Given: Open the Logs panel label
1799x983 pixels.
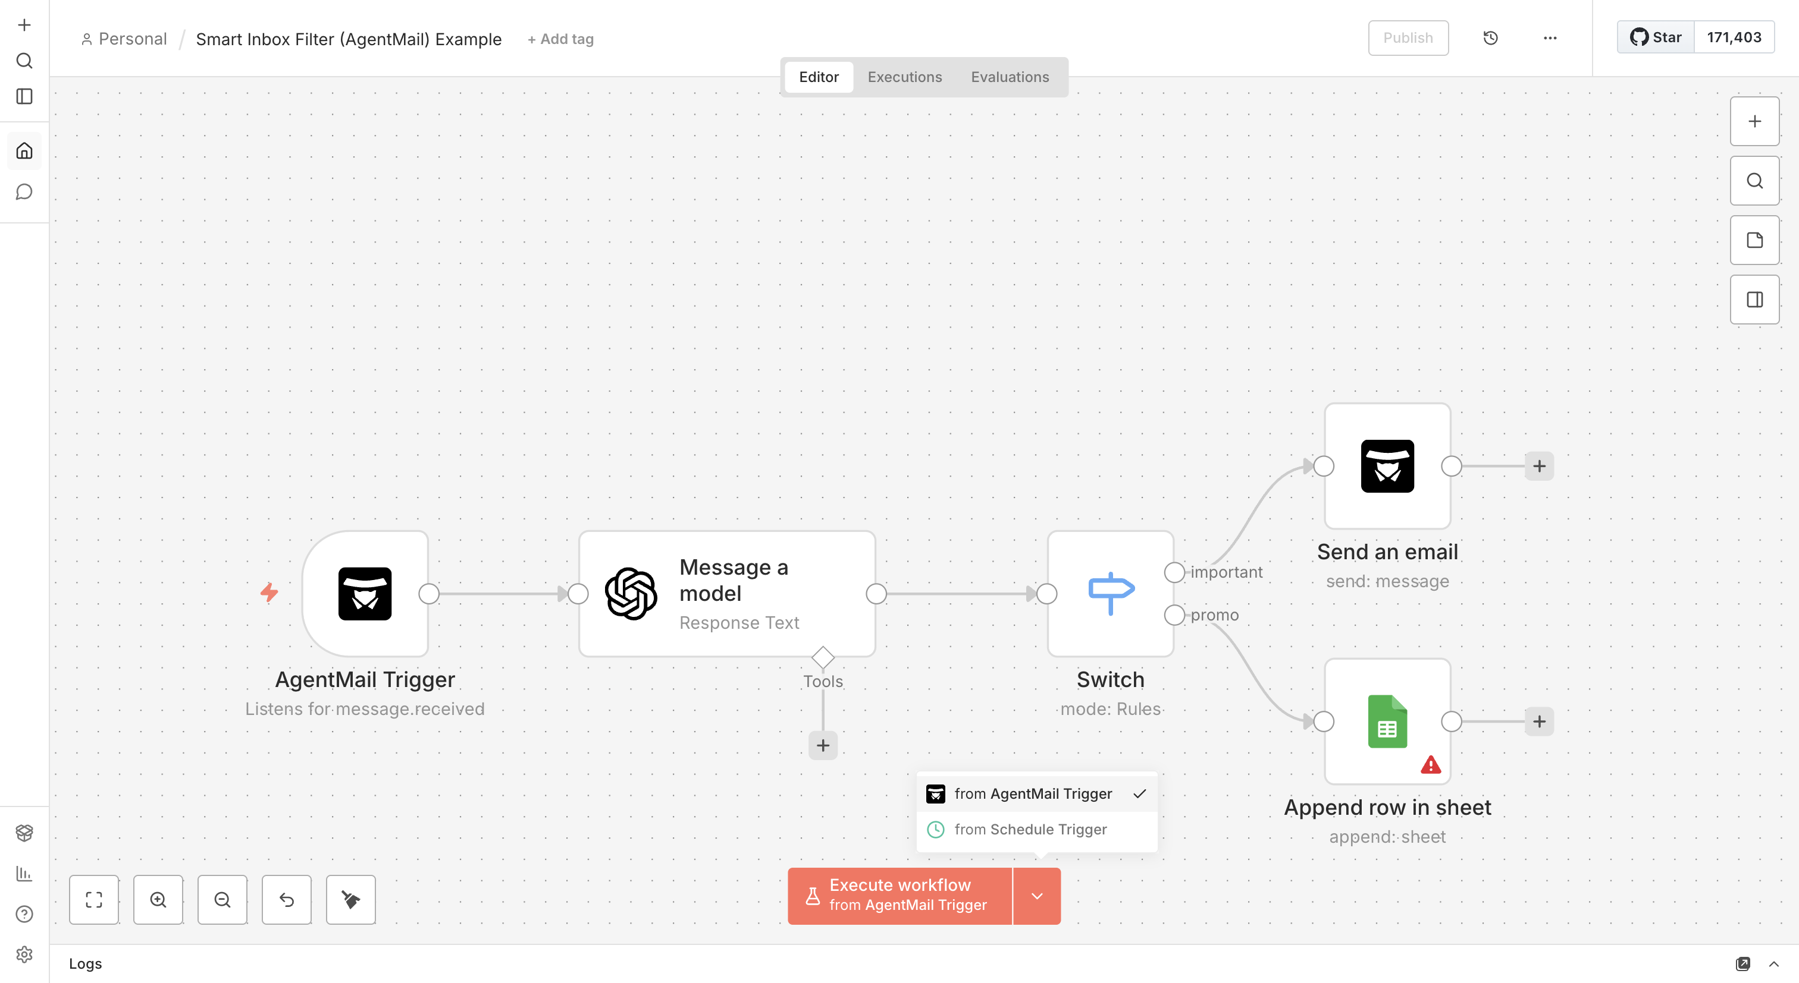Looking at the screenshot, I should click(85, 963).
